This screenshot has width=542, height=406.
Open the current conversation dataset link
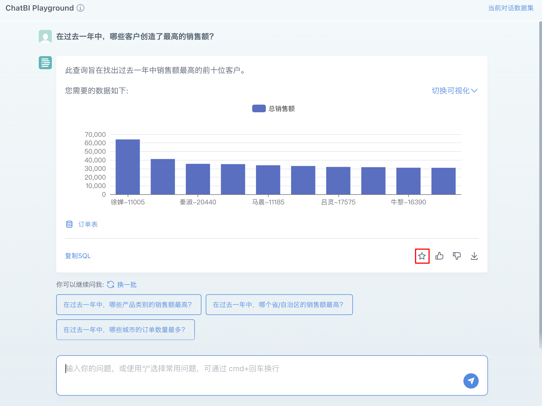coord(511,8)
